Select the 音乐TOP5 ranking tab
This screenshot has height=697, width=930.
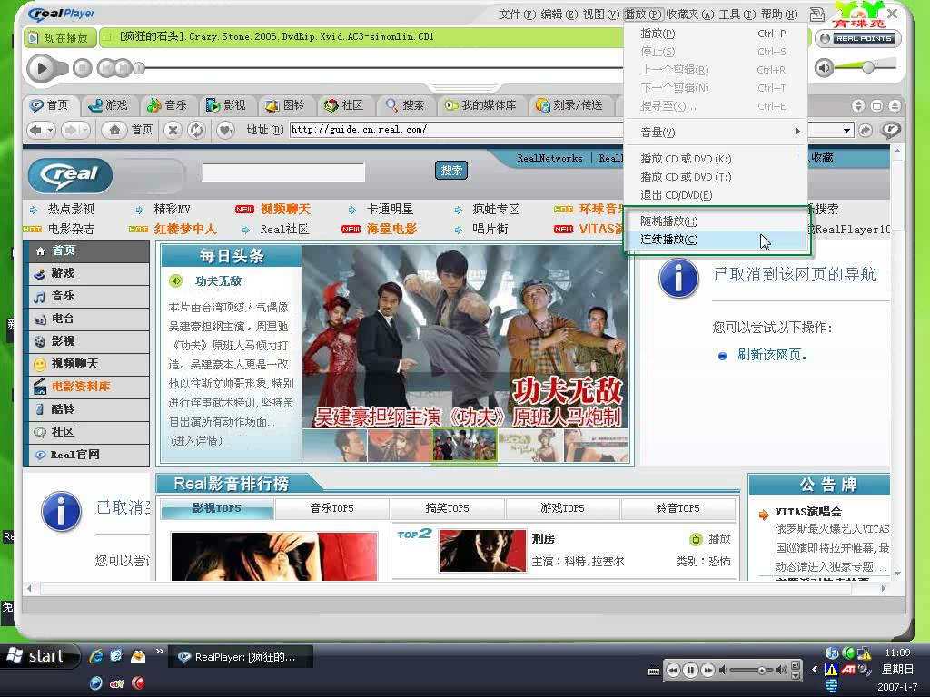pos(332,508)
